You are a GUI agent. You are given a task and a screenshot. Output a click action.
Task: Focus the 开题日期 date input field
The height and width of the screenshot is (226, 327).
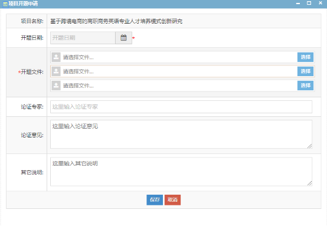point(83,38)
